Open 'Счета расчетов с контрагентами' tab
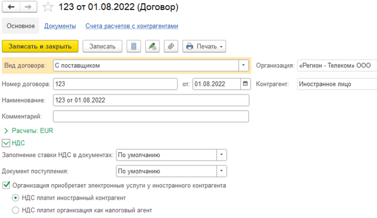377x218 pixels. (x=131, y=26)
